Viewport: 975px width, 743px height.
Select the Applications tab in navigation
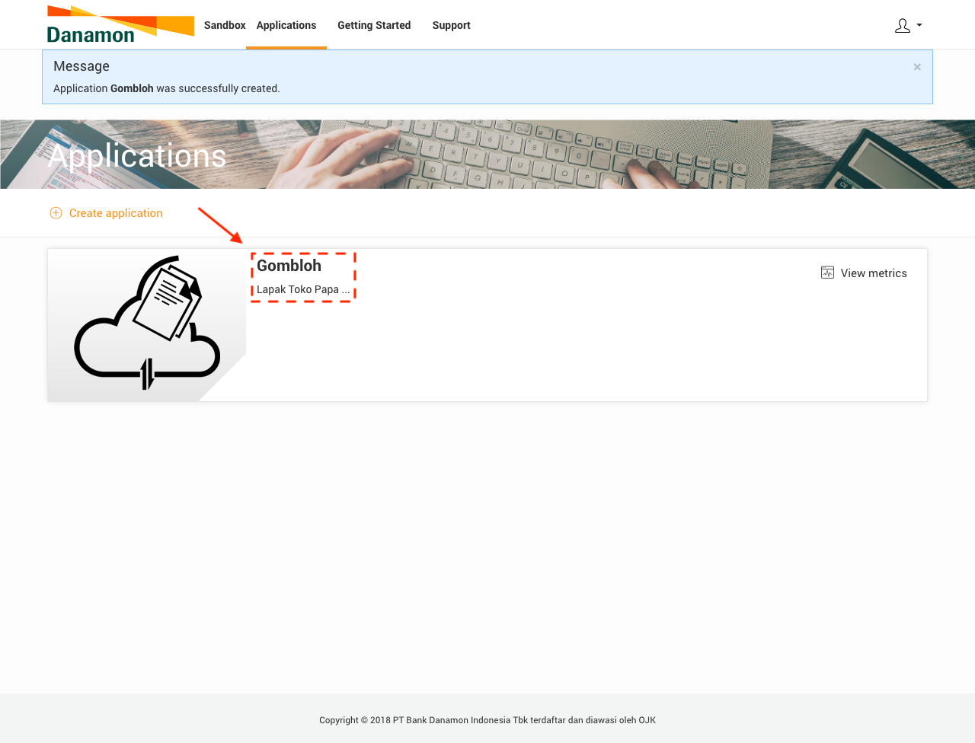pyautogui.click(x=286, y=25)
